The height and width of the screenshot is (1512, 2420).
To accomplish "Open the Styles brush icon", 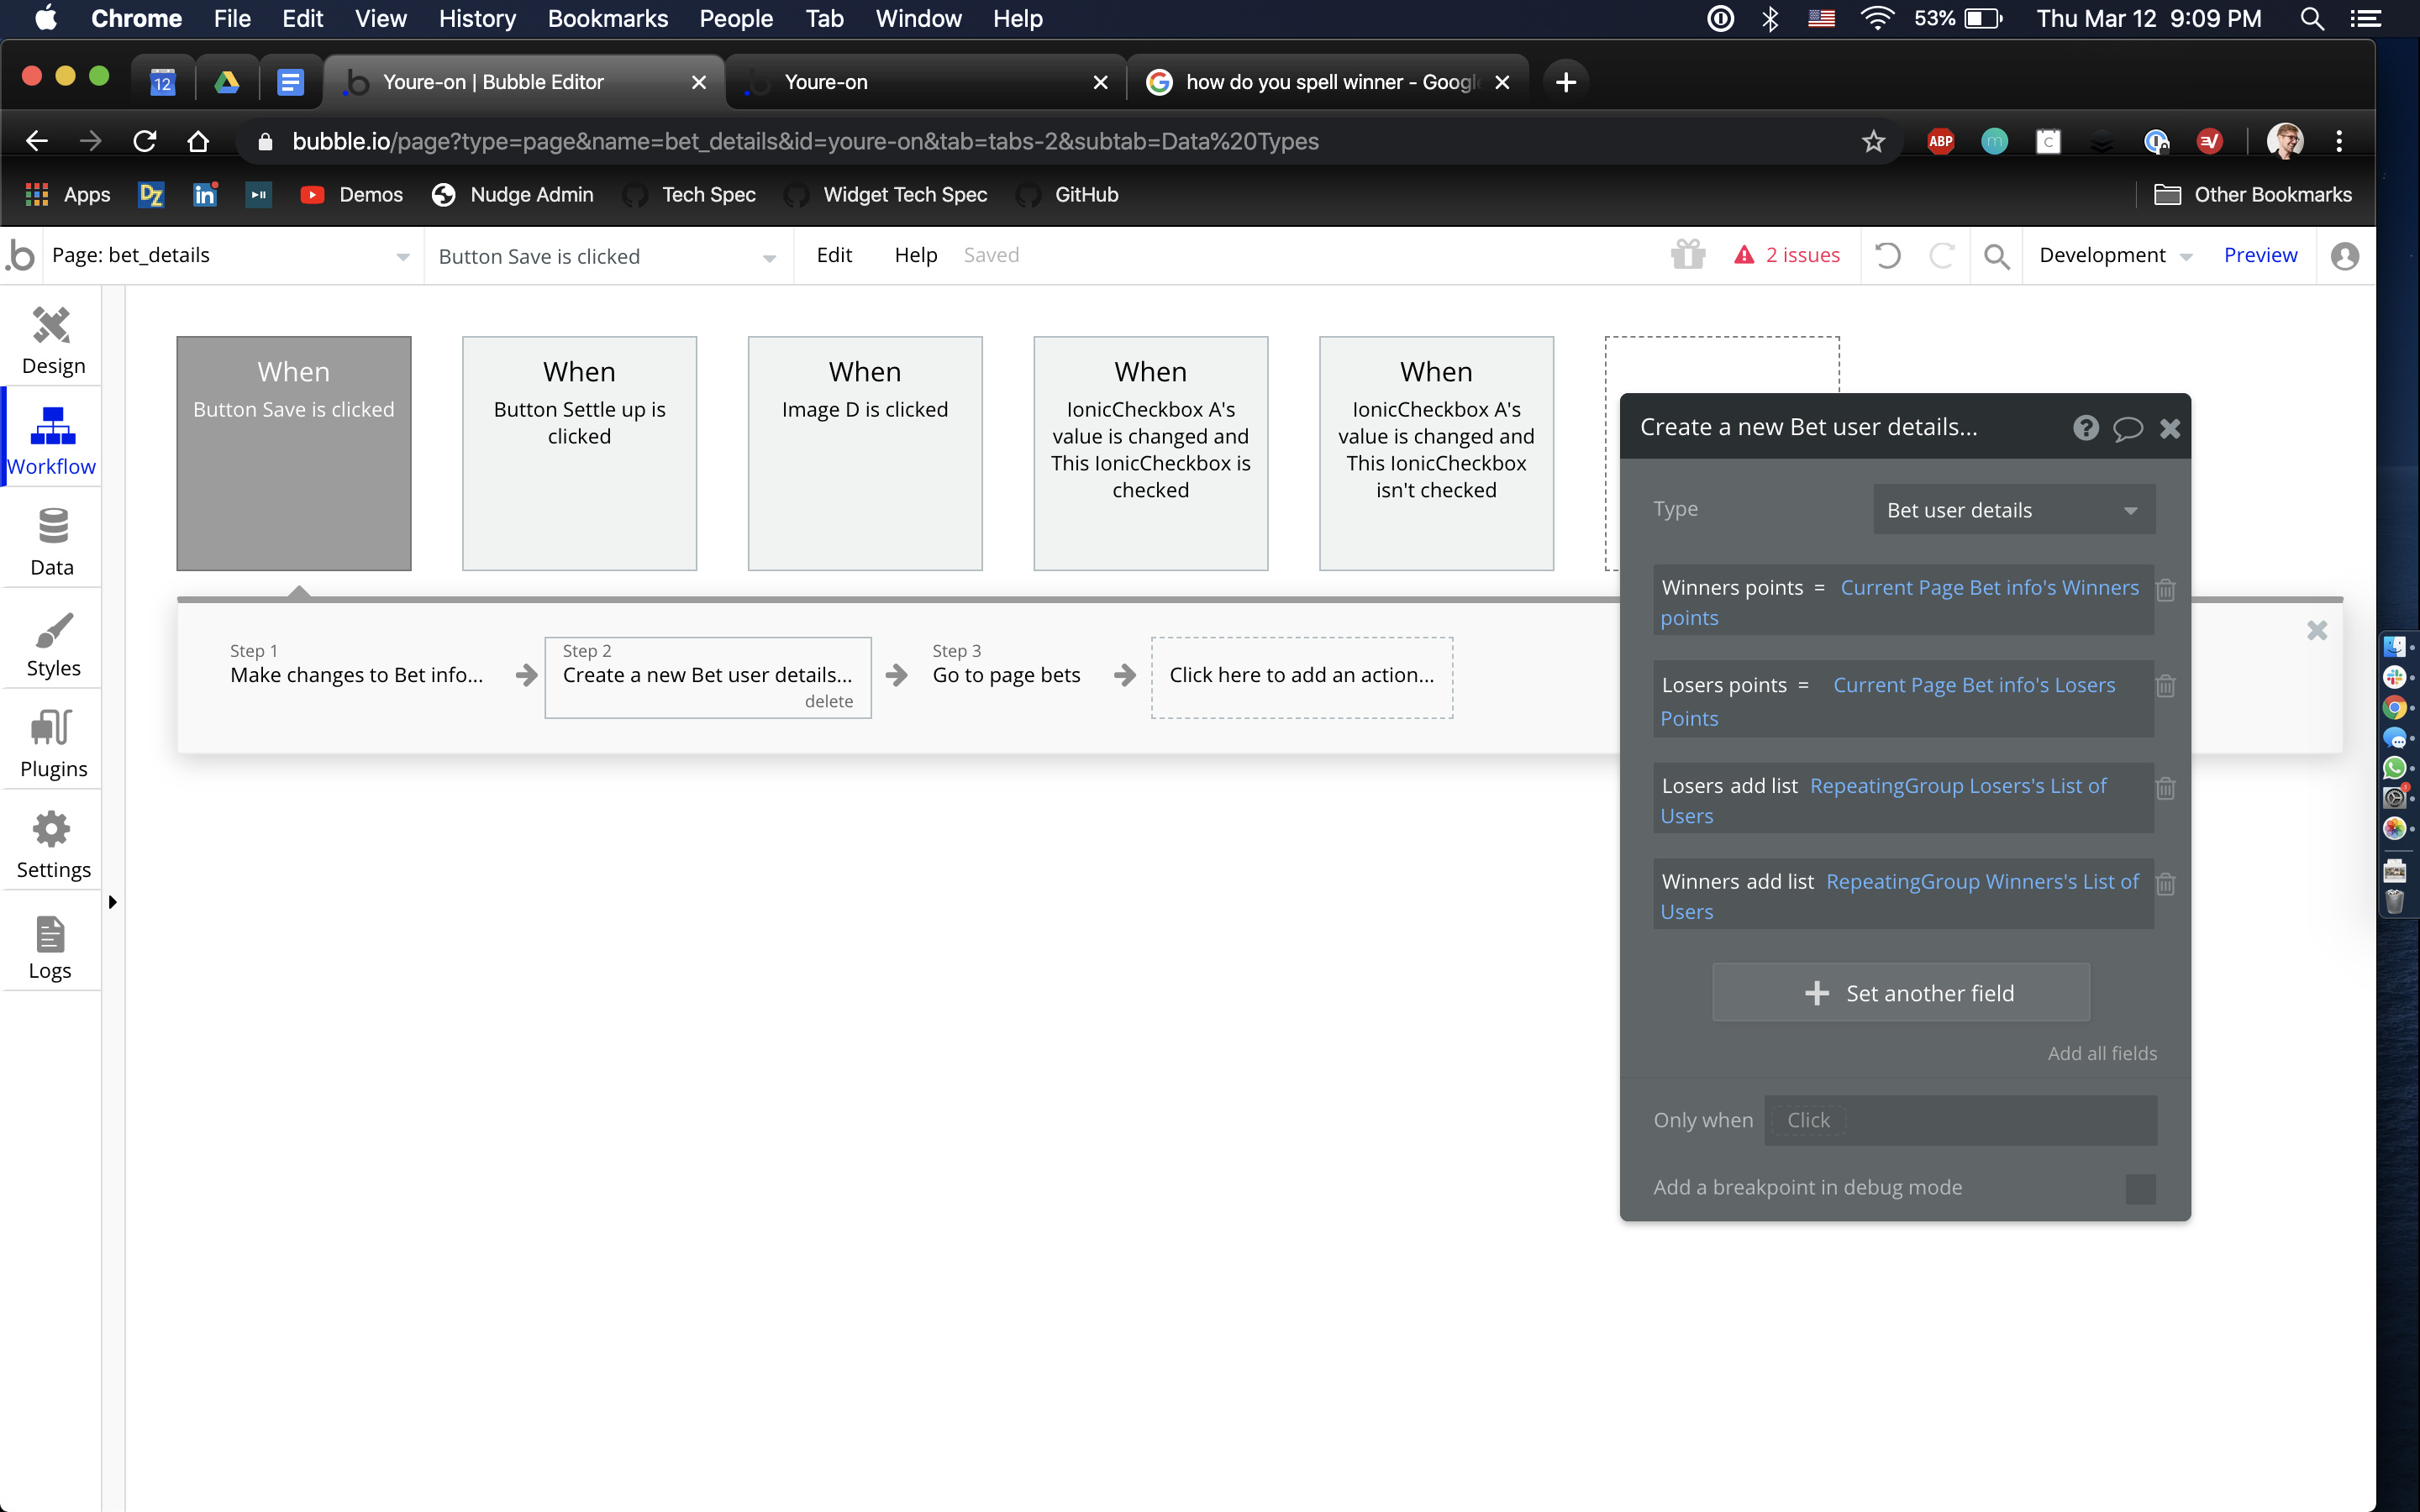I will tap(52, 629).
